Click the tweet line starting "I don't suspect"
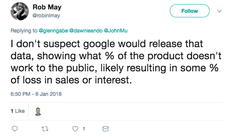233x137 pixels. (x=107, y=44)
